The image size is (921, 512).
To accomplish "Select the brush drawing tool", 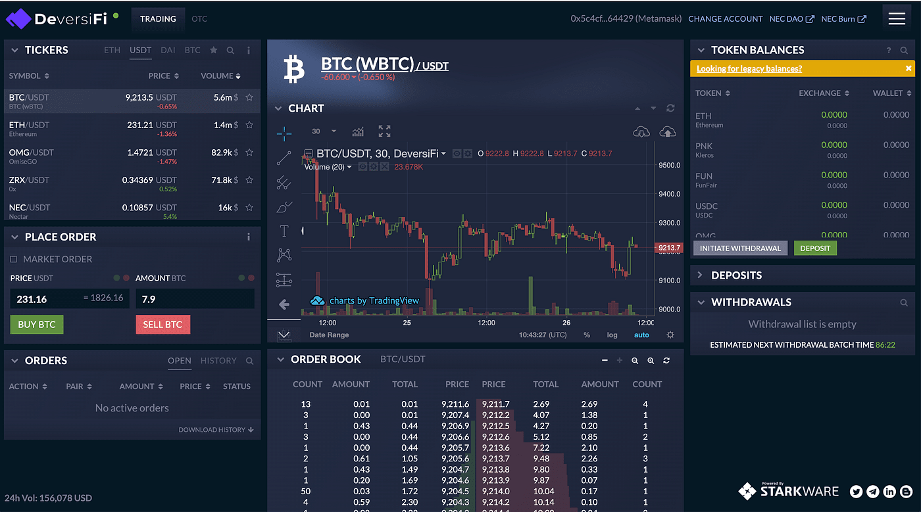I will pos(284,206).
